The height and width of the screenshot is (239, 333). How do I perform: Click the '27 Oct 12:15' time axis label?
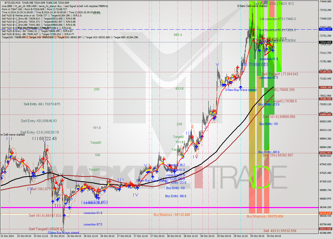click(141, 236)
